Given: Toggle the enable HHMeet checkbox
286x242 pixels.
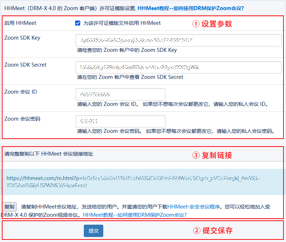Looking at the screenshot, I should pos(78,23).
